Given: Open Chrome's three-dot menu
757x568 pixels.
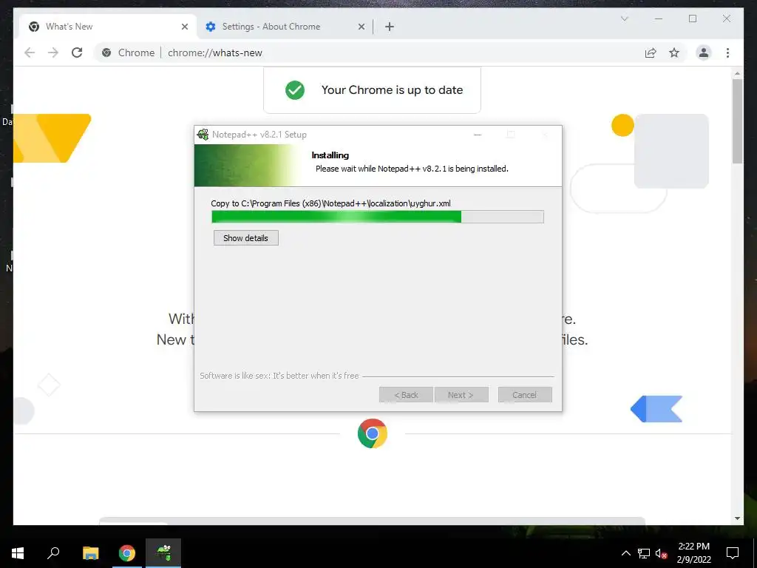Looking at the screenshot, I should click(727, 53).
